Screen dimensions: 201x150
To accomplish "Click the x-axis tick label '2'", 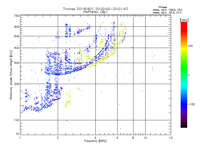I will point(58,138).
